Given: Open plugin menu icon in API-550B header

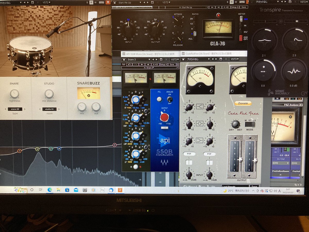Looking at the screenshot, I should 124,60.
